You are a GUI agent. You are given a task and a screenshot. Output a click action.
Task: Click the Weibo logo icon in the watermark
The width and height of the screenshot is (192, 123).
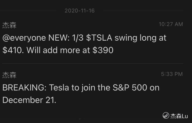[166, 116]
